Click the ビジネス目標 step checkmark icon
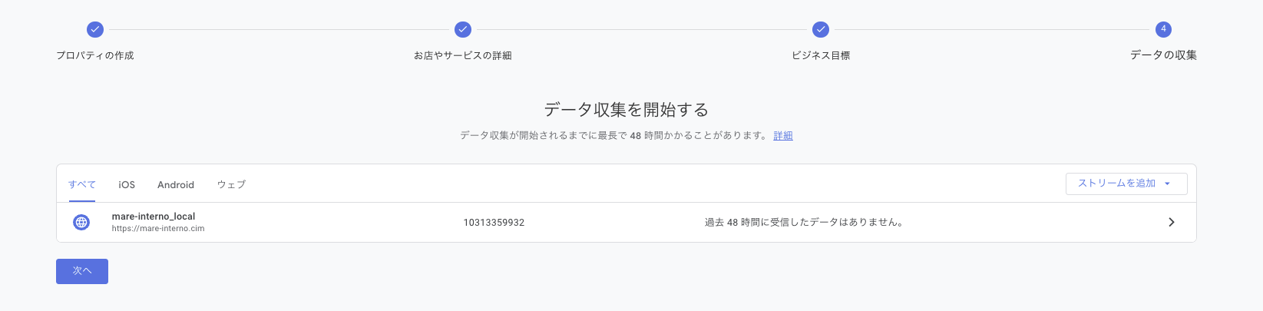This screenshot has width=1263, height=311. (x=821, y=29)
